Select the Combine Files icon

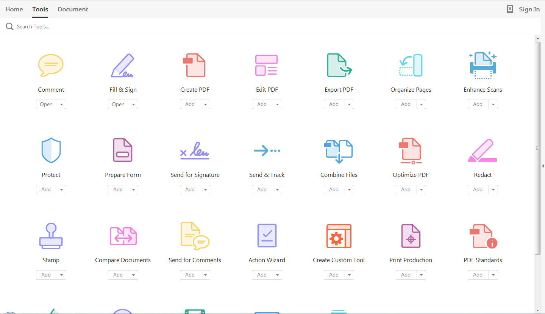tap(339, 150)
